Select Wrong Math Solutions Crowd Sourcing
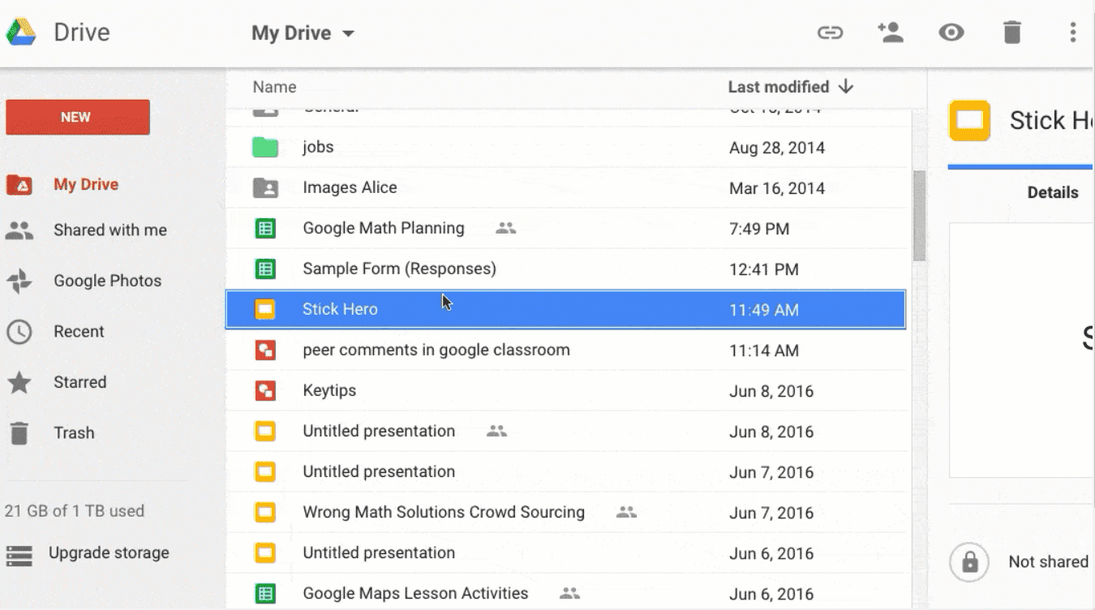 pos(565,512)
